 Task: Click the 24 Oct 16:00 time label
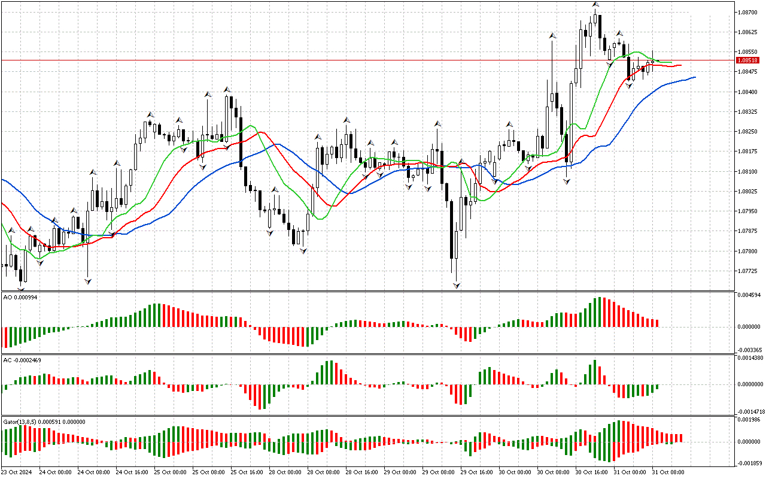tap(132, 472)
